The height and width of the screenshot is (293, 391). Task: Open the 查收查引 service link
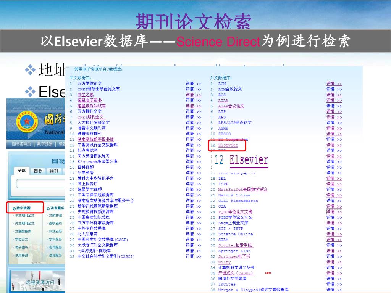[55, 223]
